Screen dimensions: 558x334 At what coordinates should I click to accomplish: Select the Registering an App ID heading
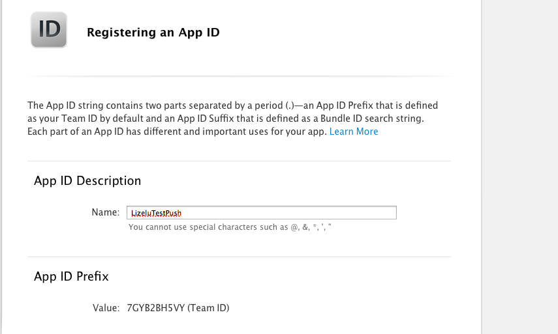point(153,33)
